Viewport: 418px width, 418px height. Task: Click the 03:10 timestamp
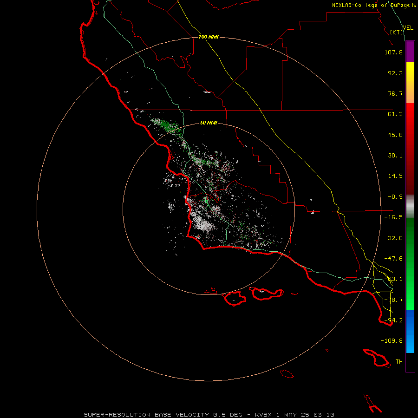click(x=324, y=415)
